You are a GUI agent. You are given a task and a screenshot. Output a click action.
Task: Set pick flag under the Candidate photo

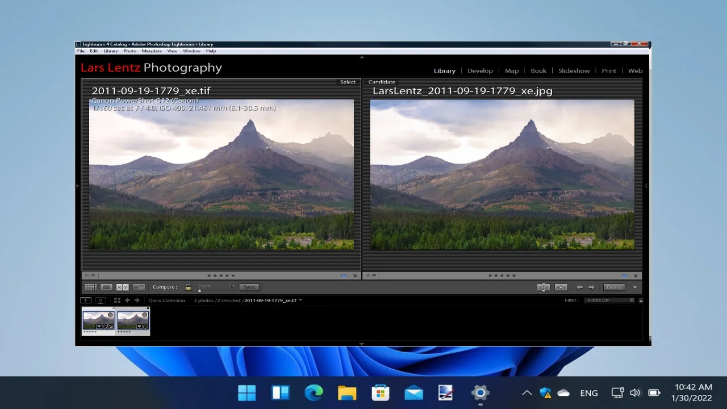pos(367,276)
